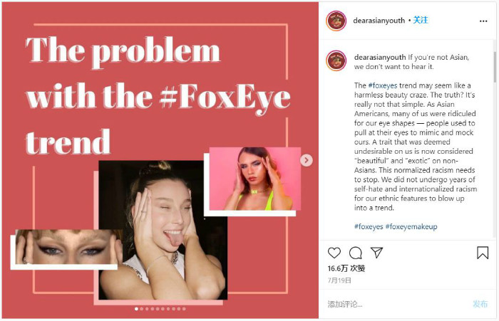This screenshot has height=321, width=499.
Task: Save post with bookmark icon
Action: click(483, 253)
